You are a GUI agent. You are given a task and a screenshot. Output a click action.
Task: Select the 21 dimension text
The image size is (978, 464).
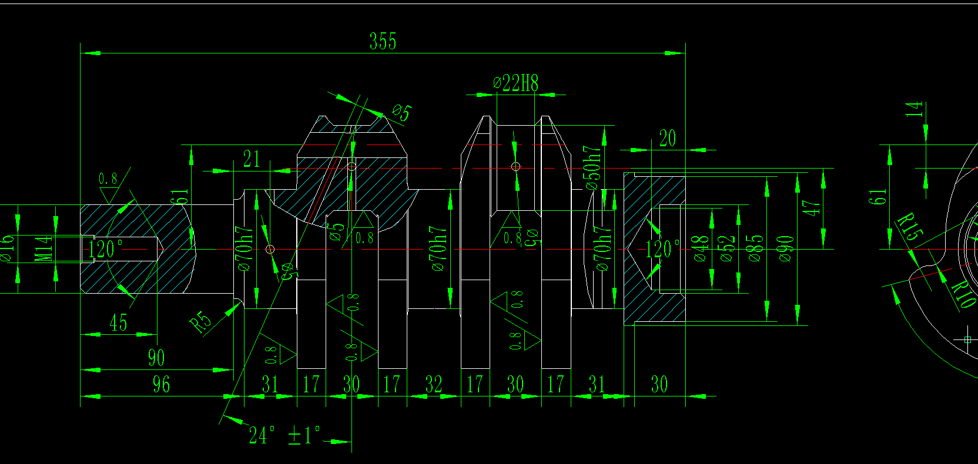pyautogui.click(x=252, y=159)
